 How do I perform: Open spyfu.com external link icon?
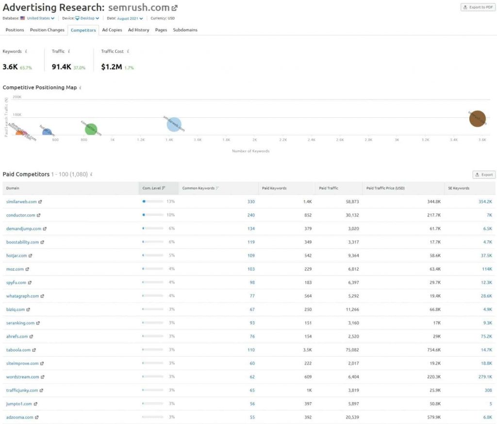point(30,282)
